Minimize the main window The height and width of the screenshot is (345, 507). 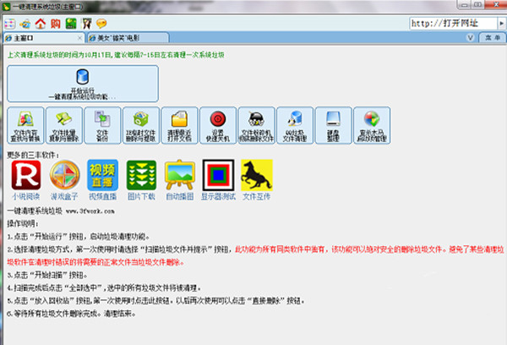point(465,4)
